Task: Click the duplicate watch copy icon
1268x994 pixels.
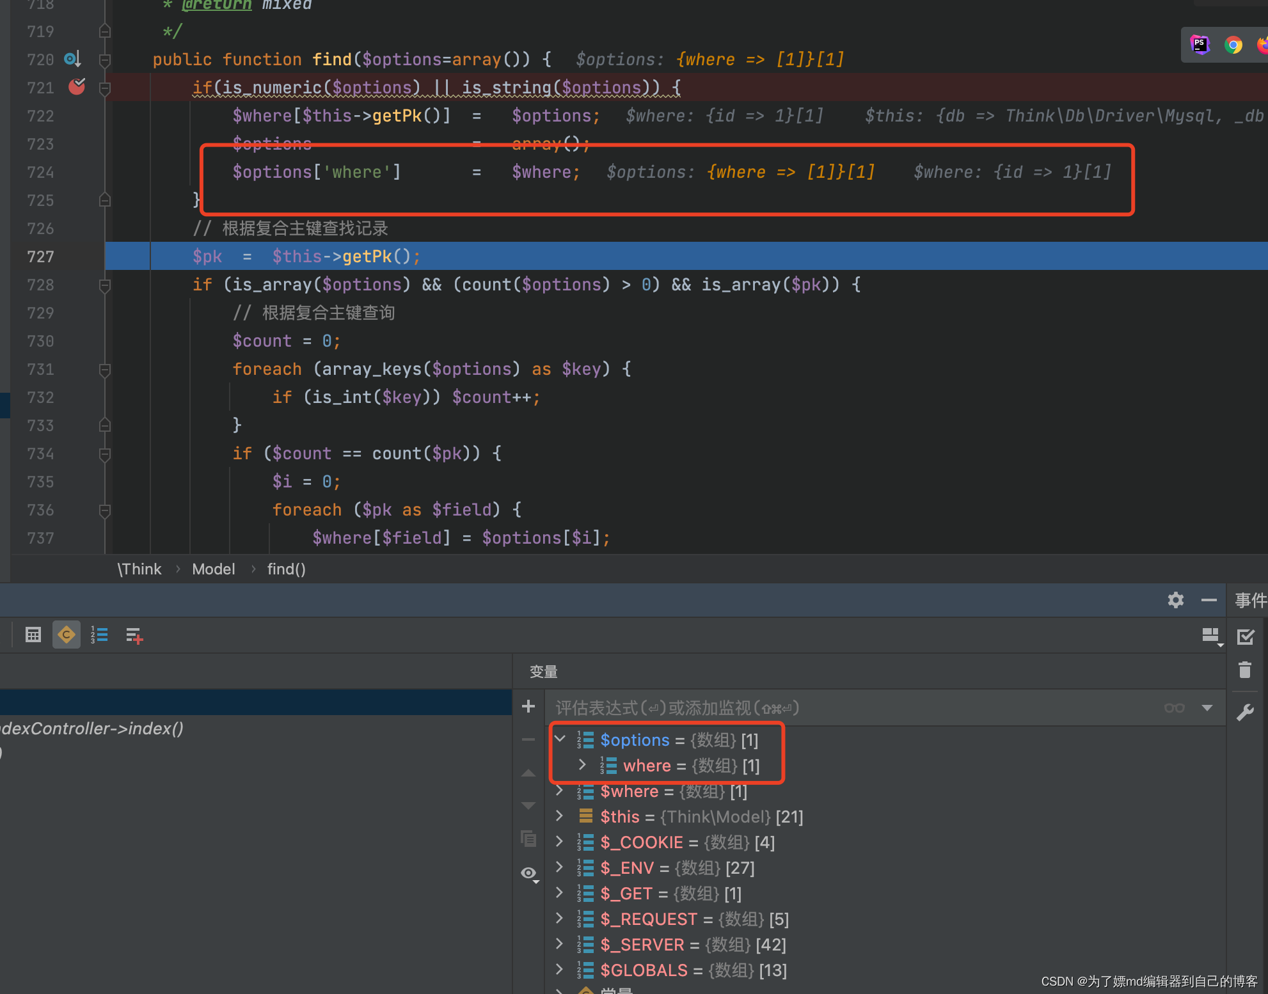Action: (x=528, y=839)
